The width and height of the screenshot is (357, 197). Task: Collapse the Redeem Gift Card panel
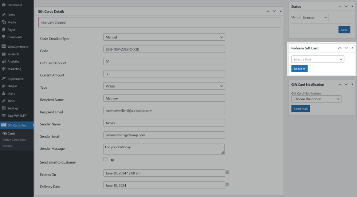point(352,48)
